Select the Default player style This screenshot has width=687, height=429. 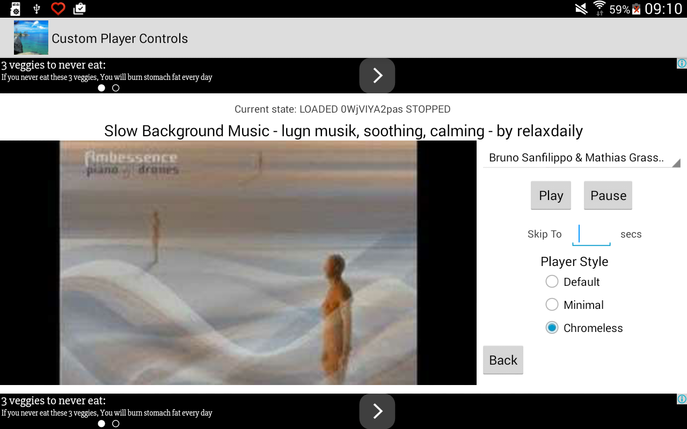(572, 282)
